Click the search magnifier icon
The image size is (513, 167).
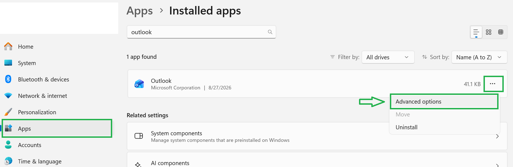(270, 32)
